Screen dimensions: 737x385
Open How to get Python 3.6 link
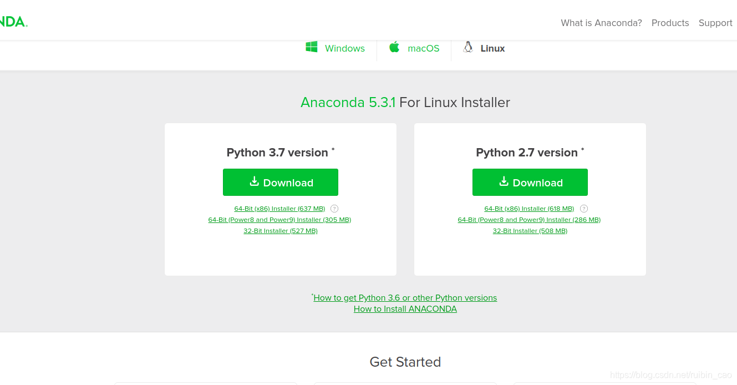(x=405, y=298)
